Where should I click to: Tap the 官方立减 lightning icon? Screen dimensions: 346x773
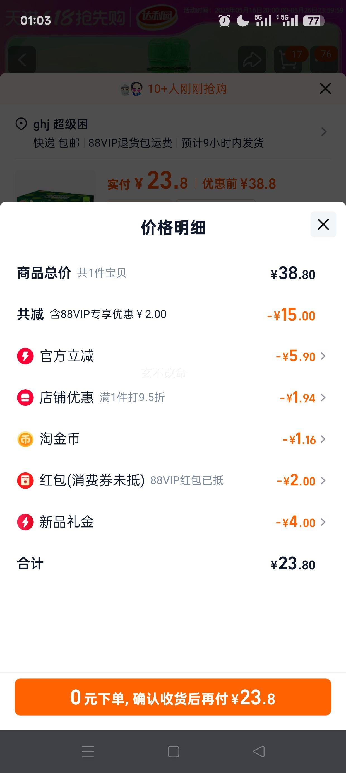pyautogui.click(x=25, y=356)
